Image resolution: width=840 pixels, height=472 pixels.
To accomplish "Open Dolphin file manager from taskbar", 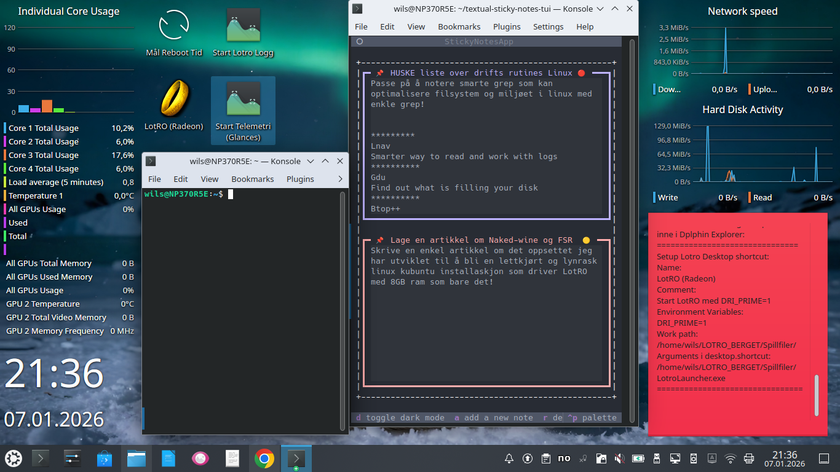I will click(x=137, y=458).
